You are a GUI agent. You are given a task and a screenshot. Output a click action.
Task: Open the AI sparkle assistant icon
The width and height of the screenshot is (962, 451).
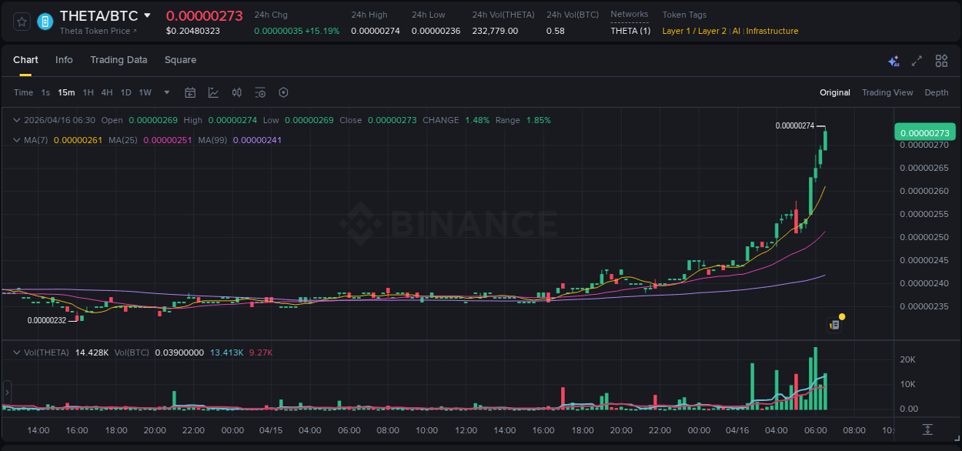point(894,61)
